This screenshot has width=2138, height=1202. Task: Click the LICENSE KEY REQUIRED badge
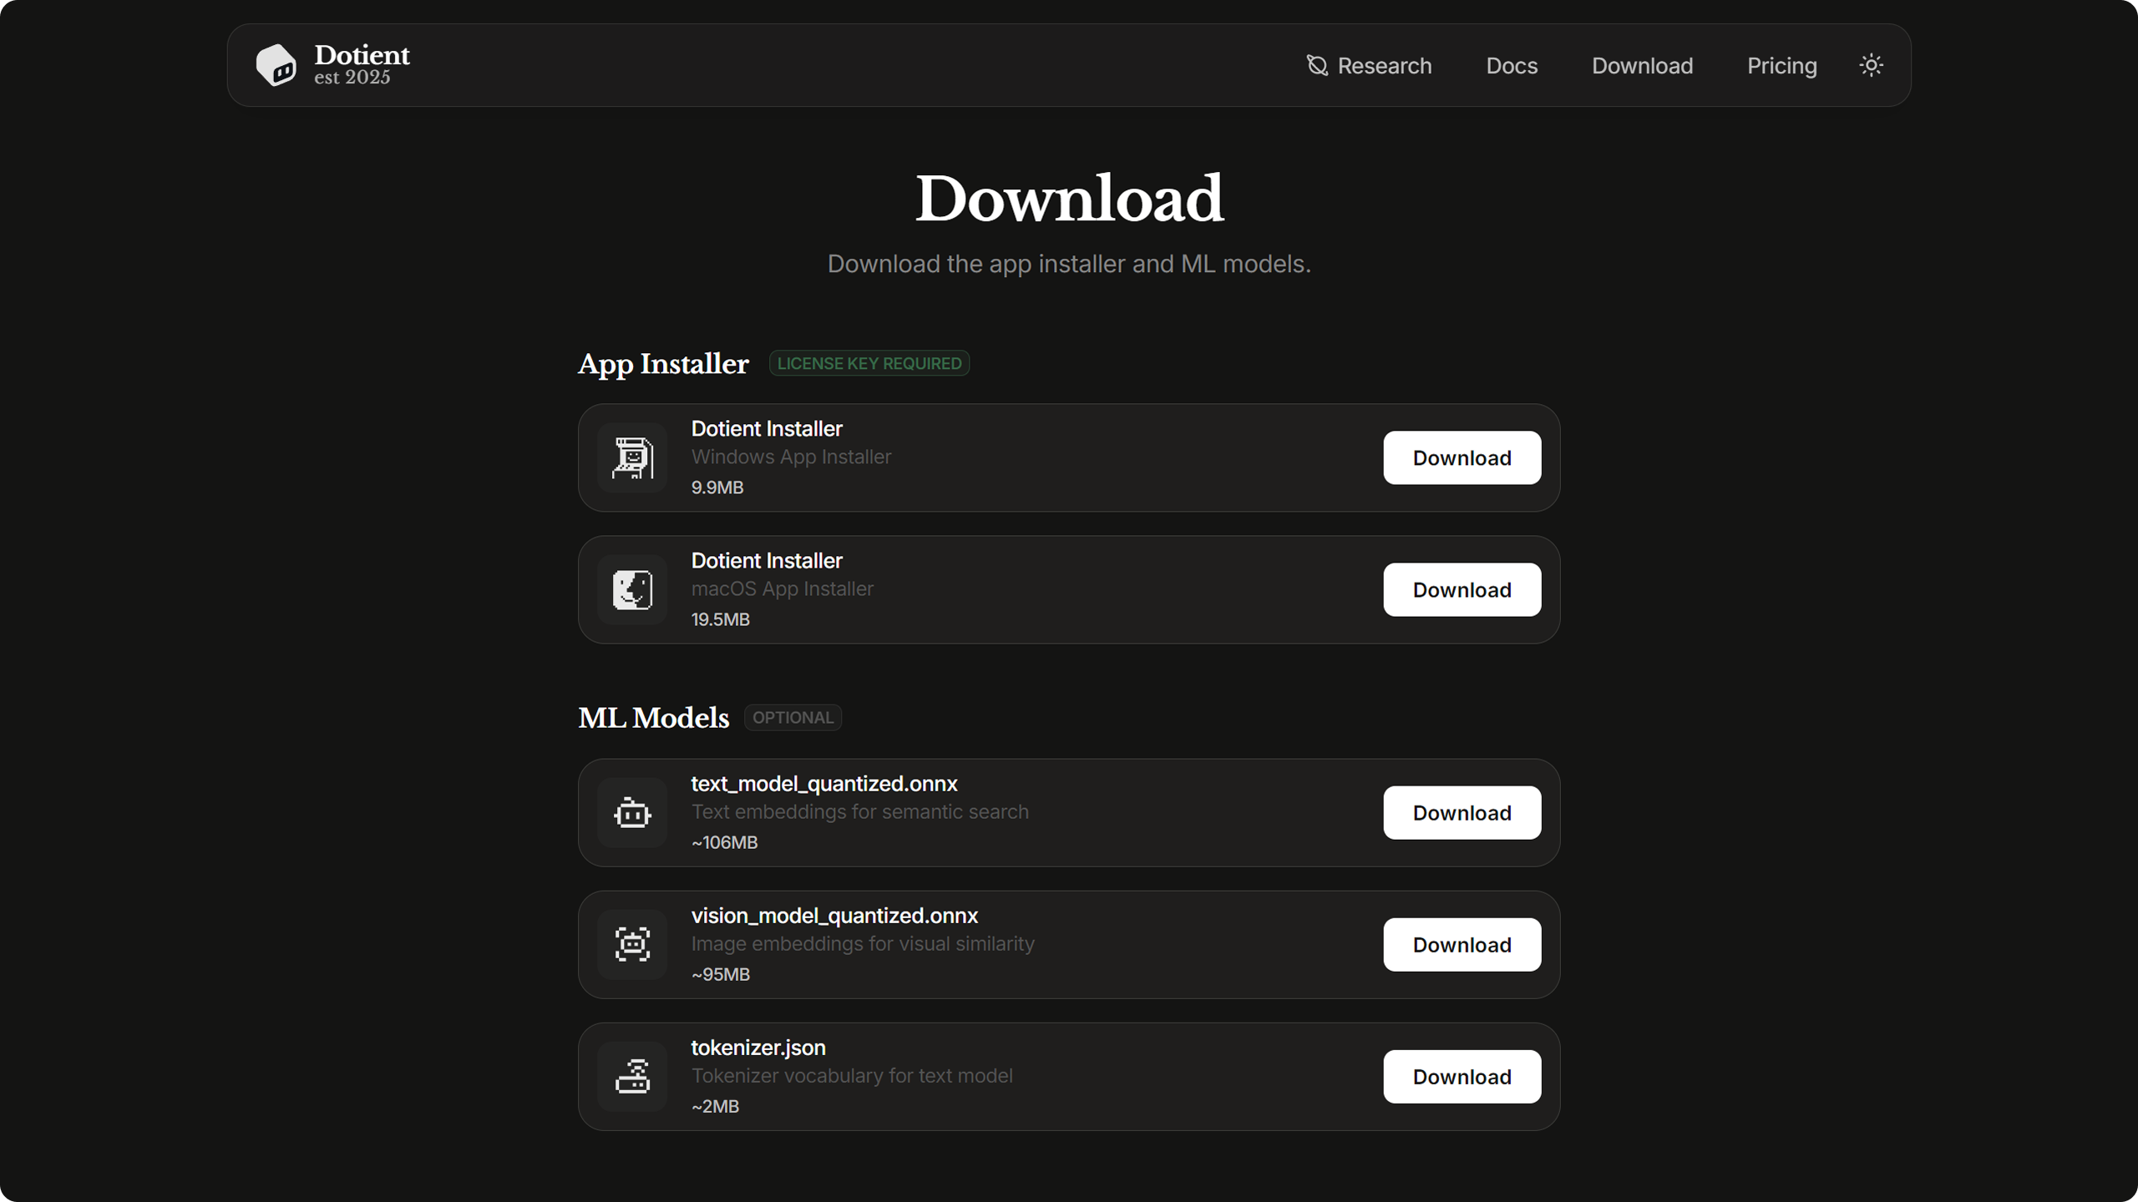pos(869,363)
